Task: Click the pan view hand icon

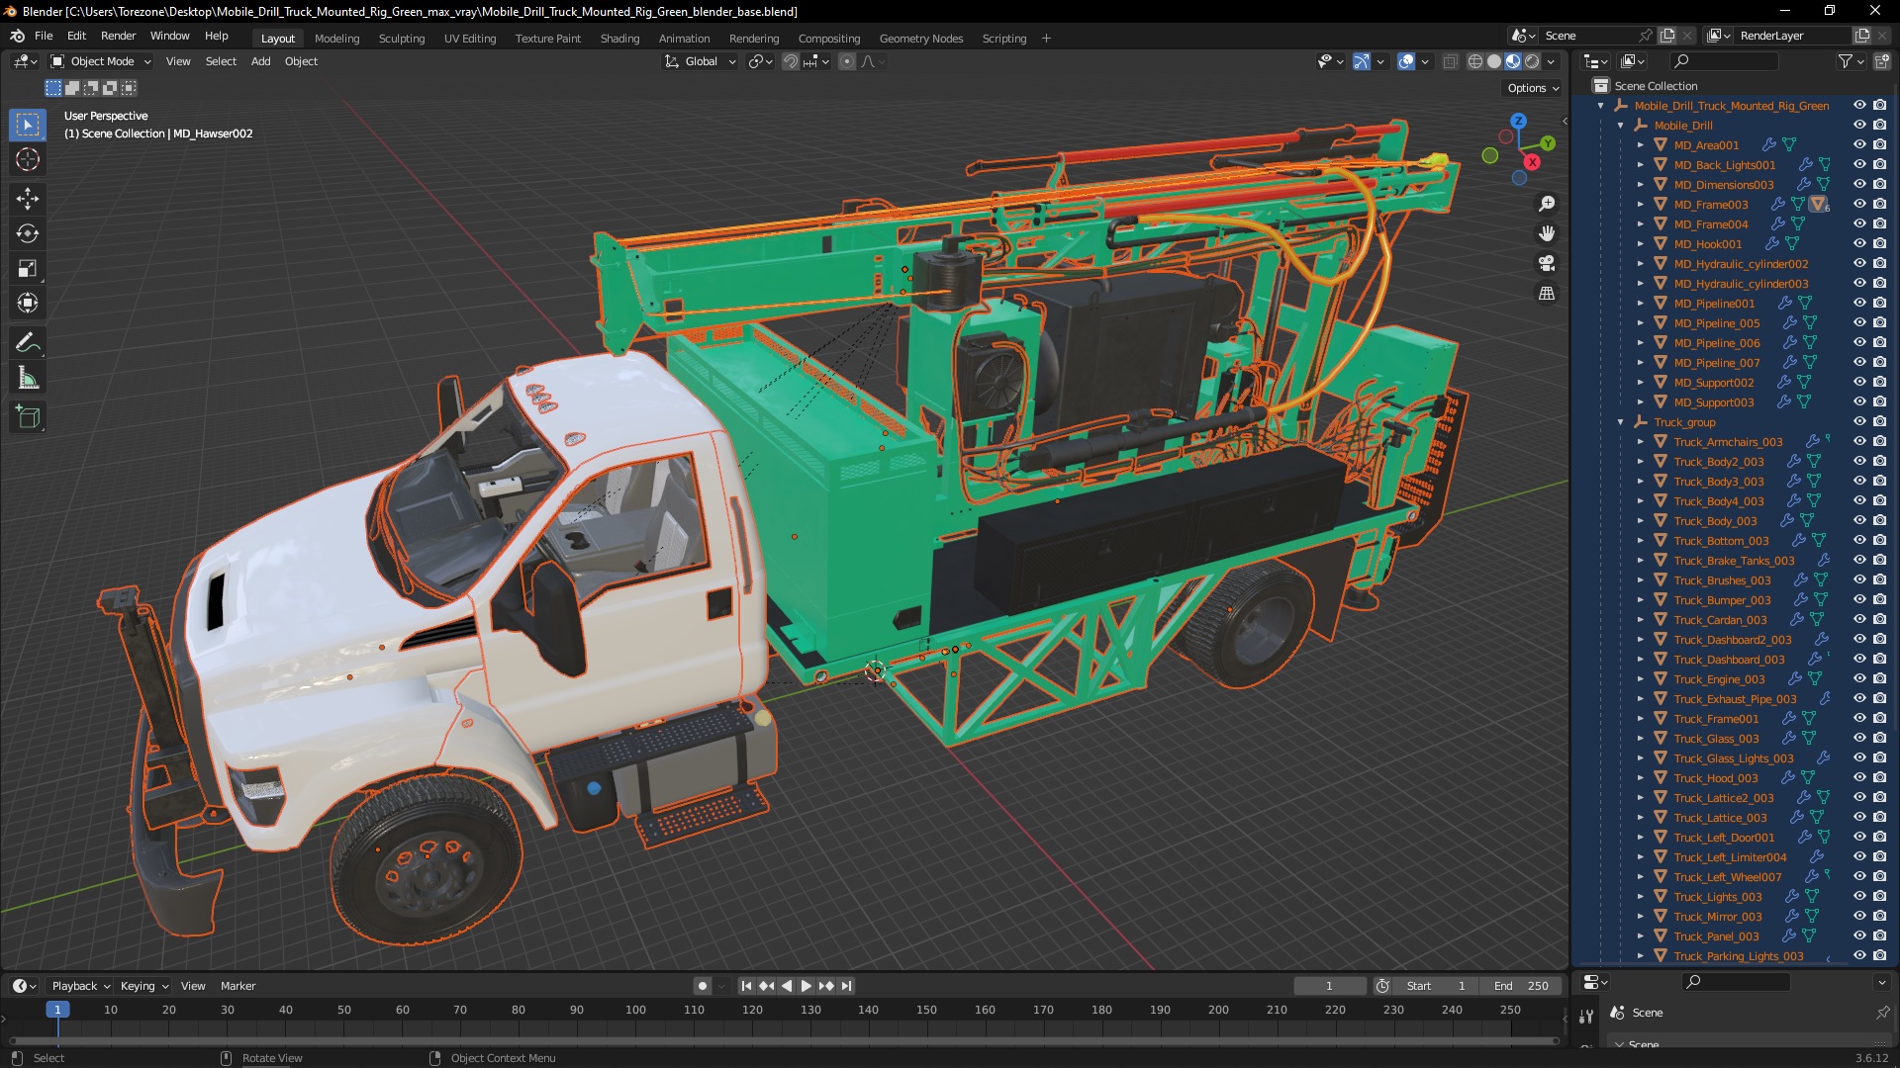Action: (1547, 233)
